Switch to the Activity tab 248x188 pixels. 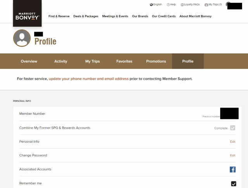pyautogui.click(x=61, y=61)
